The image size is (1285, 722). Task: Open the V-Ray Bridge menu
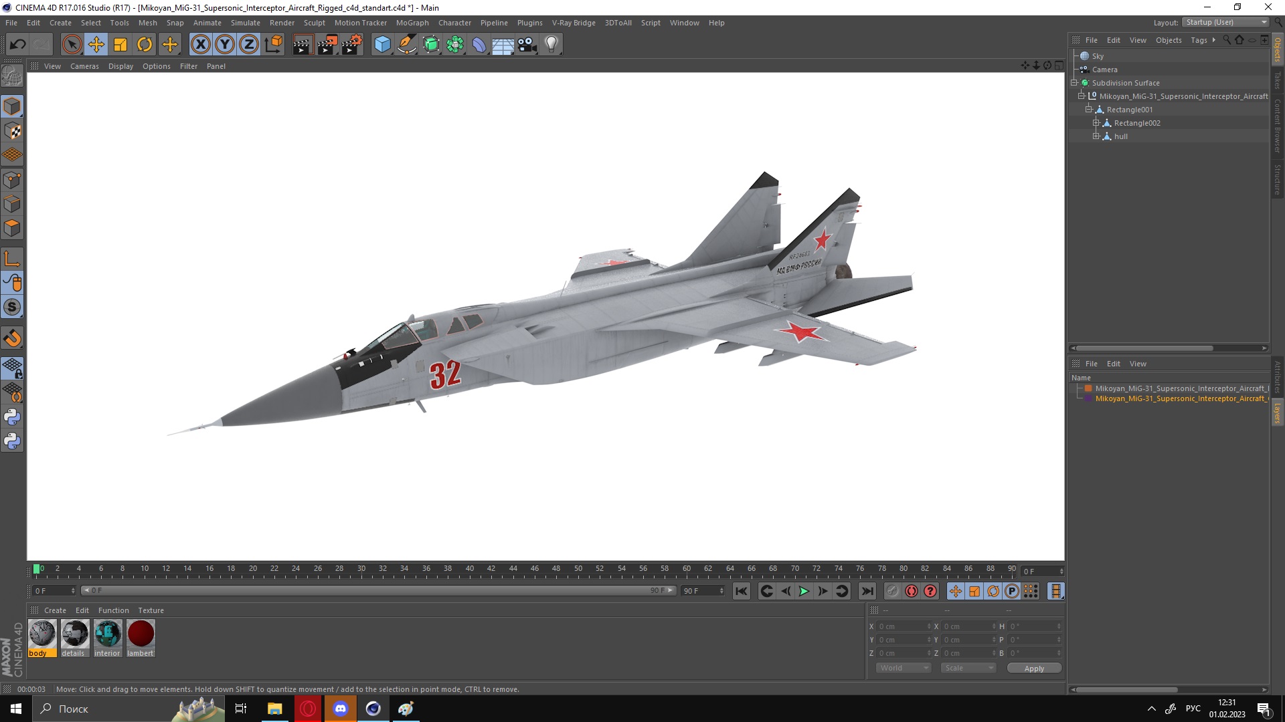tap(574, 23)
